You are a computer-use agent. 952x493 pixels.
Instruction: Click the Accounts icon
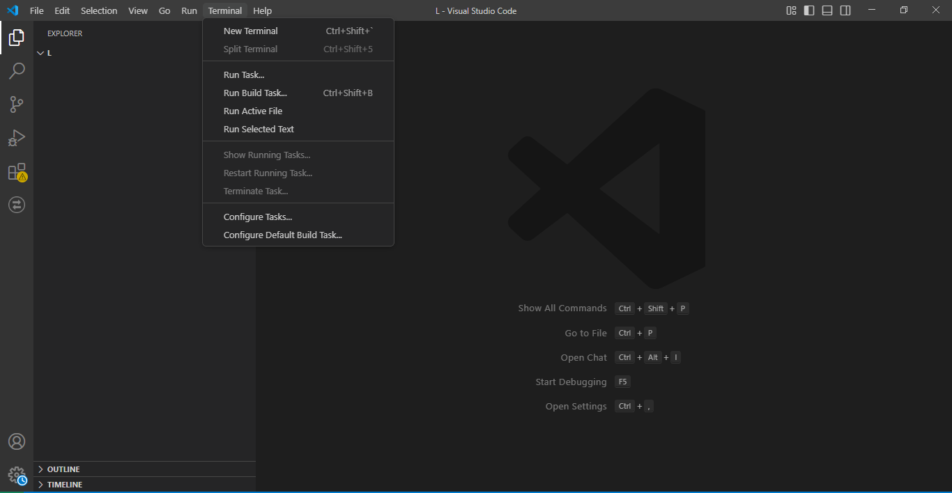(x=17, y=441)
